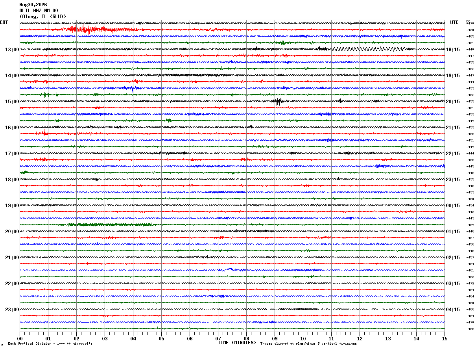Click the black sinusoidal wave train on the 13:00 trace

[x=368, y=49]
